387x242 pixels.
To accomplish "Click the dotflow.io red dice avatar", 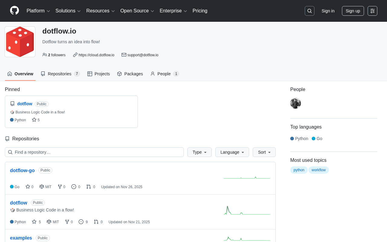I will (x=20, y=42).
